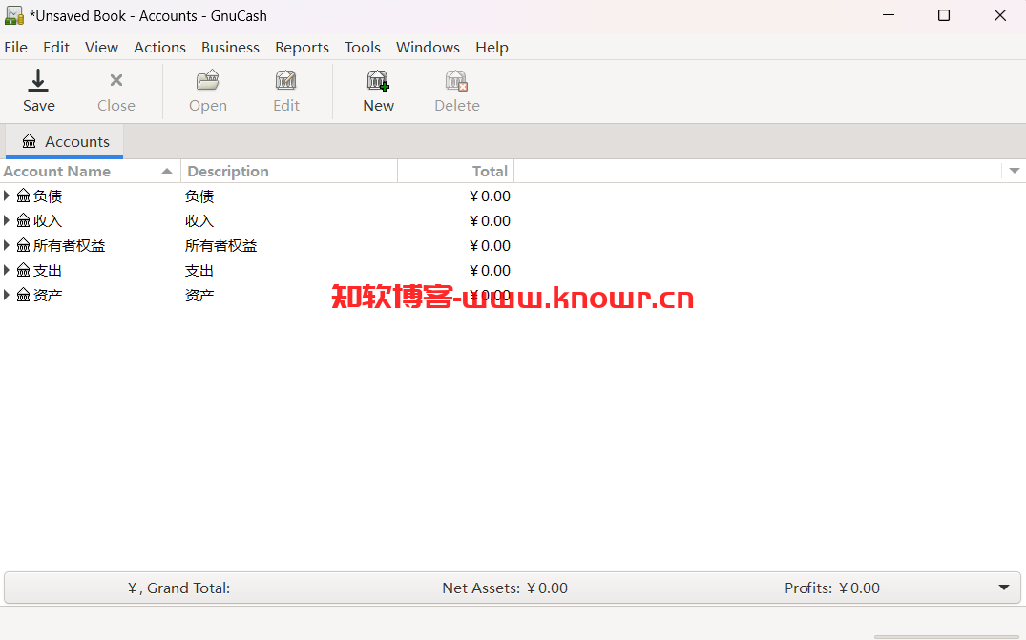Click the Description column header
This screenshot has height=640, width=1026.
click(289, 171)
